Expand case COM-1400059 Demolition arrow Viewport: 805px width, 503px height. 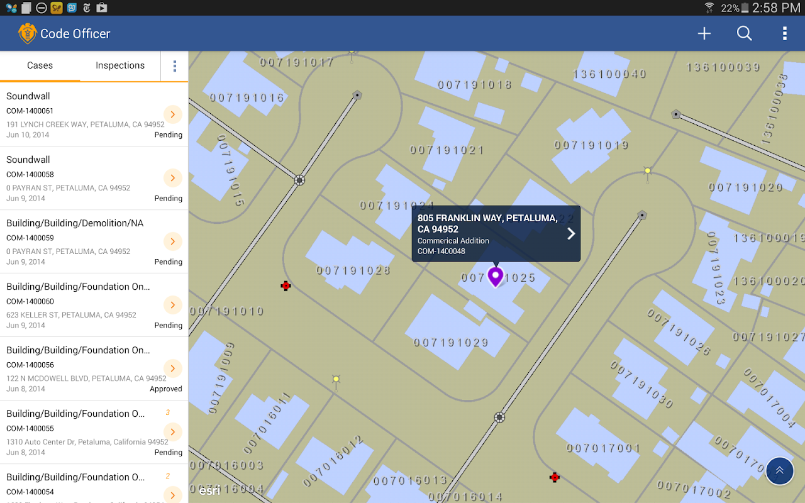(x=172, y=241)
